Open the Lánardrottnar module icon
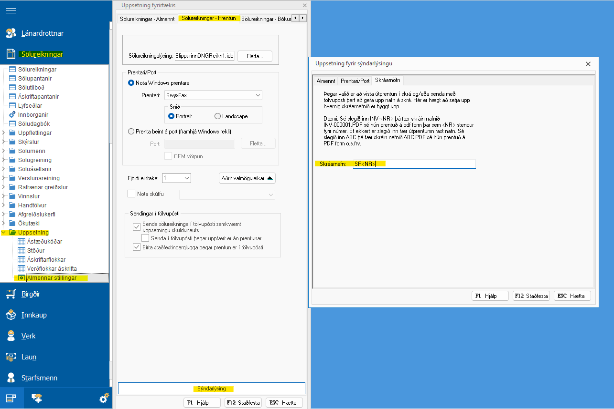This screenshot has width=614, height=409. (11, 33)
